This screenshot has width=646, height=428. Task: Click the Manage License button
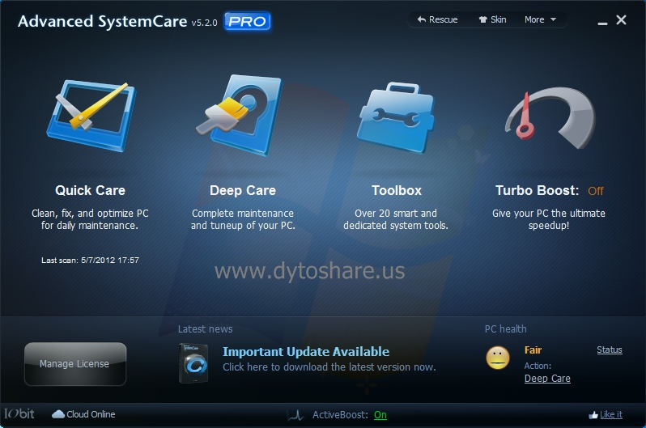point(75,364)
